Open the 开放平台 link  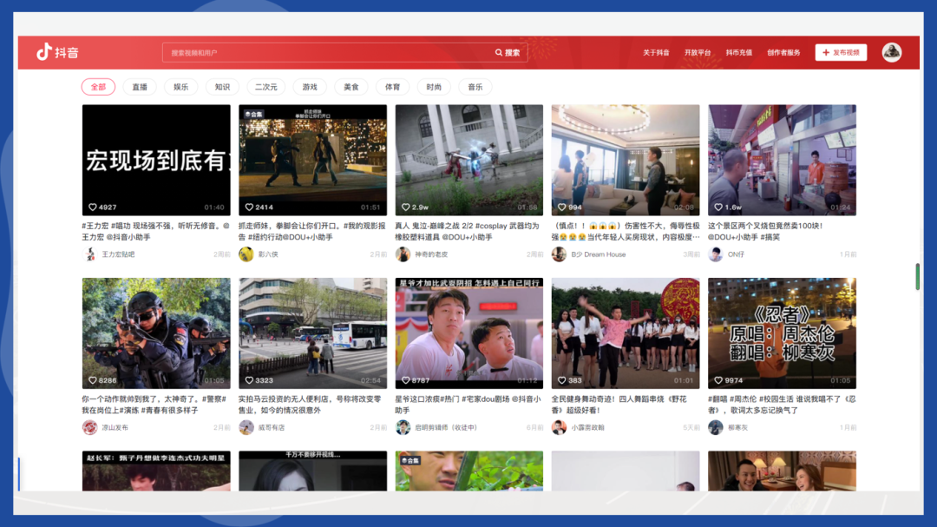698,53
